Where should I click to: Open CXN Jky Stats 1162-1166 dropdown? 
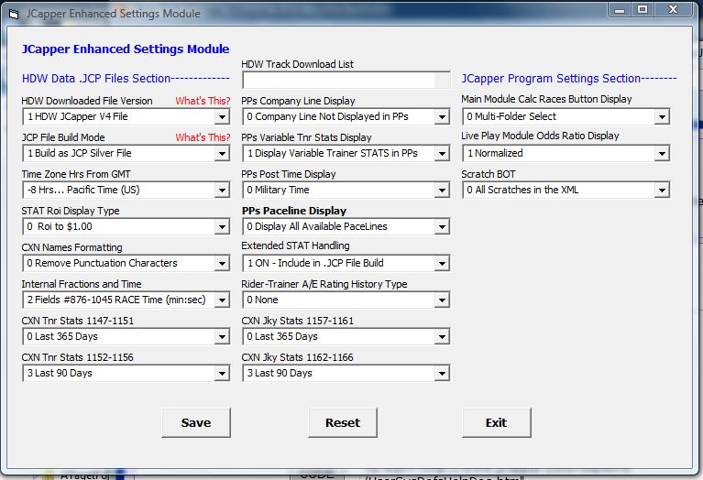pyautogui.click(x=442, y=374)
